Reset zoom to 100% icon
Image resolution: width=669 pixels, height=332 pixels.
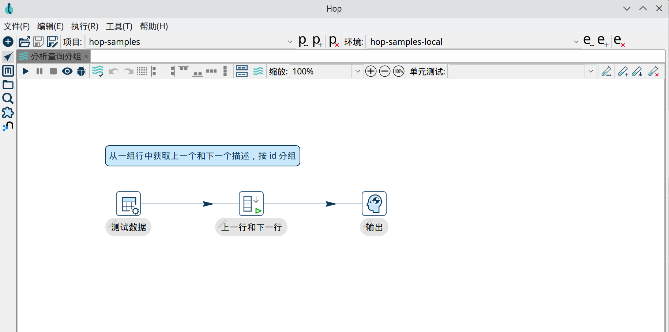pos(398,71)
